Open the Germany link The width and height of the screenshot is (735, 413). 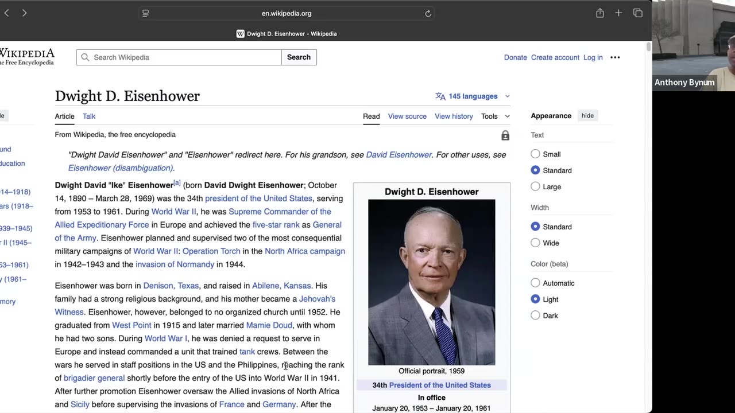tap(279, 404)
